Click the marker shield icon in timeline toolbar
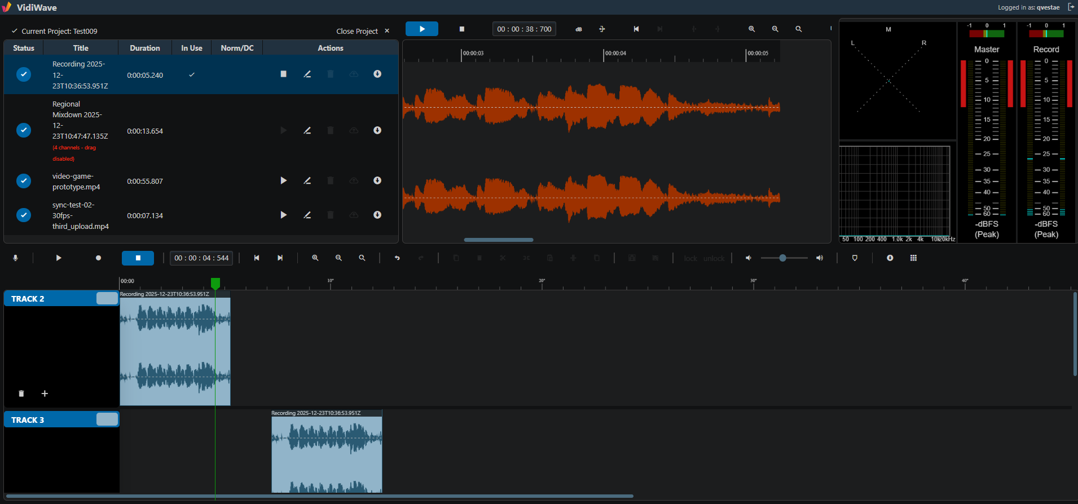The width and height of the screenshot is (1078, 504). pyautogui.click(x=855, y=258)
